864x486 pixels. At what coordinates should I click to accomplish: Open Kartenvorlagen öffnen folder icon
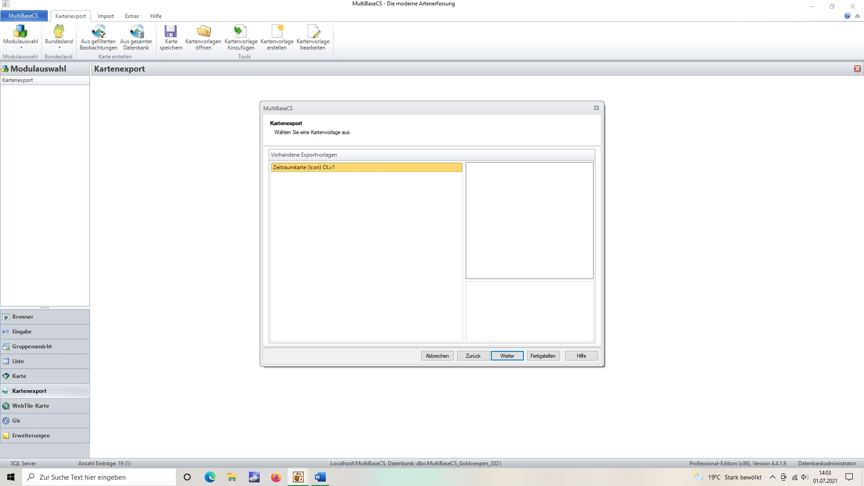[203, 31]
